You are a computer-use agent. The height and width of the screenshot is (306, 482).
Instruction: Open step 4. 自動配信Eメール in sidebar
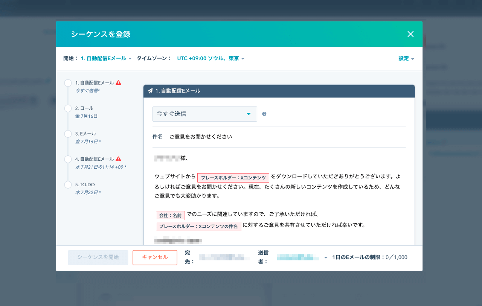(94, 159)
